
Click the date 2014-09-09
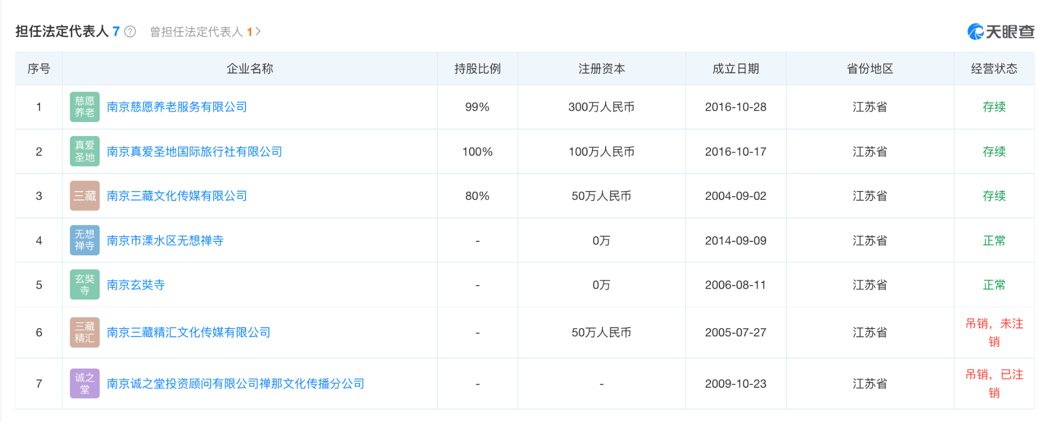coord(735,240)
